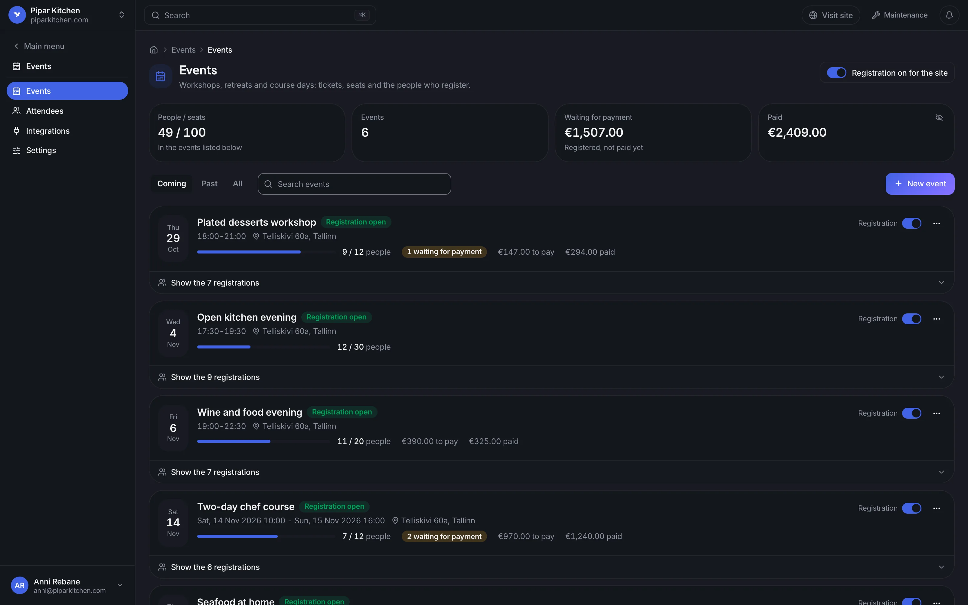Click the Attendees people icon in sidebar
968x605 pixels.
point(16,111)
